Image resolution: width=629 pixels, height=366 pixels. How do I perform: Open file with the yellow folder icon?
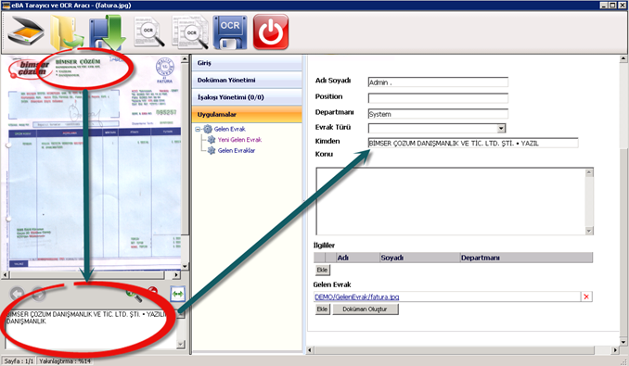[x=67, y=32]
